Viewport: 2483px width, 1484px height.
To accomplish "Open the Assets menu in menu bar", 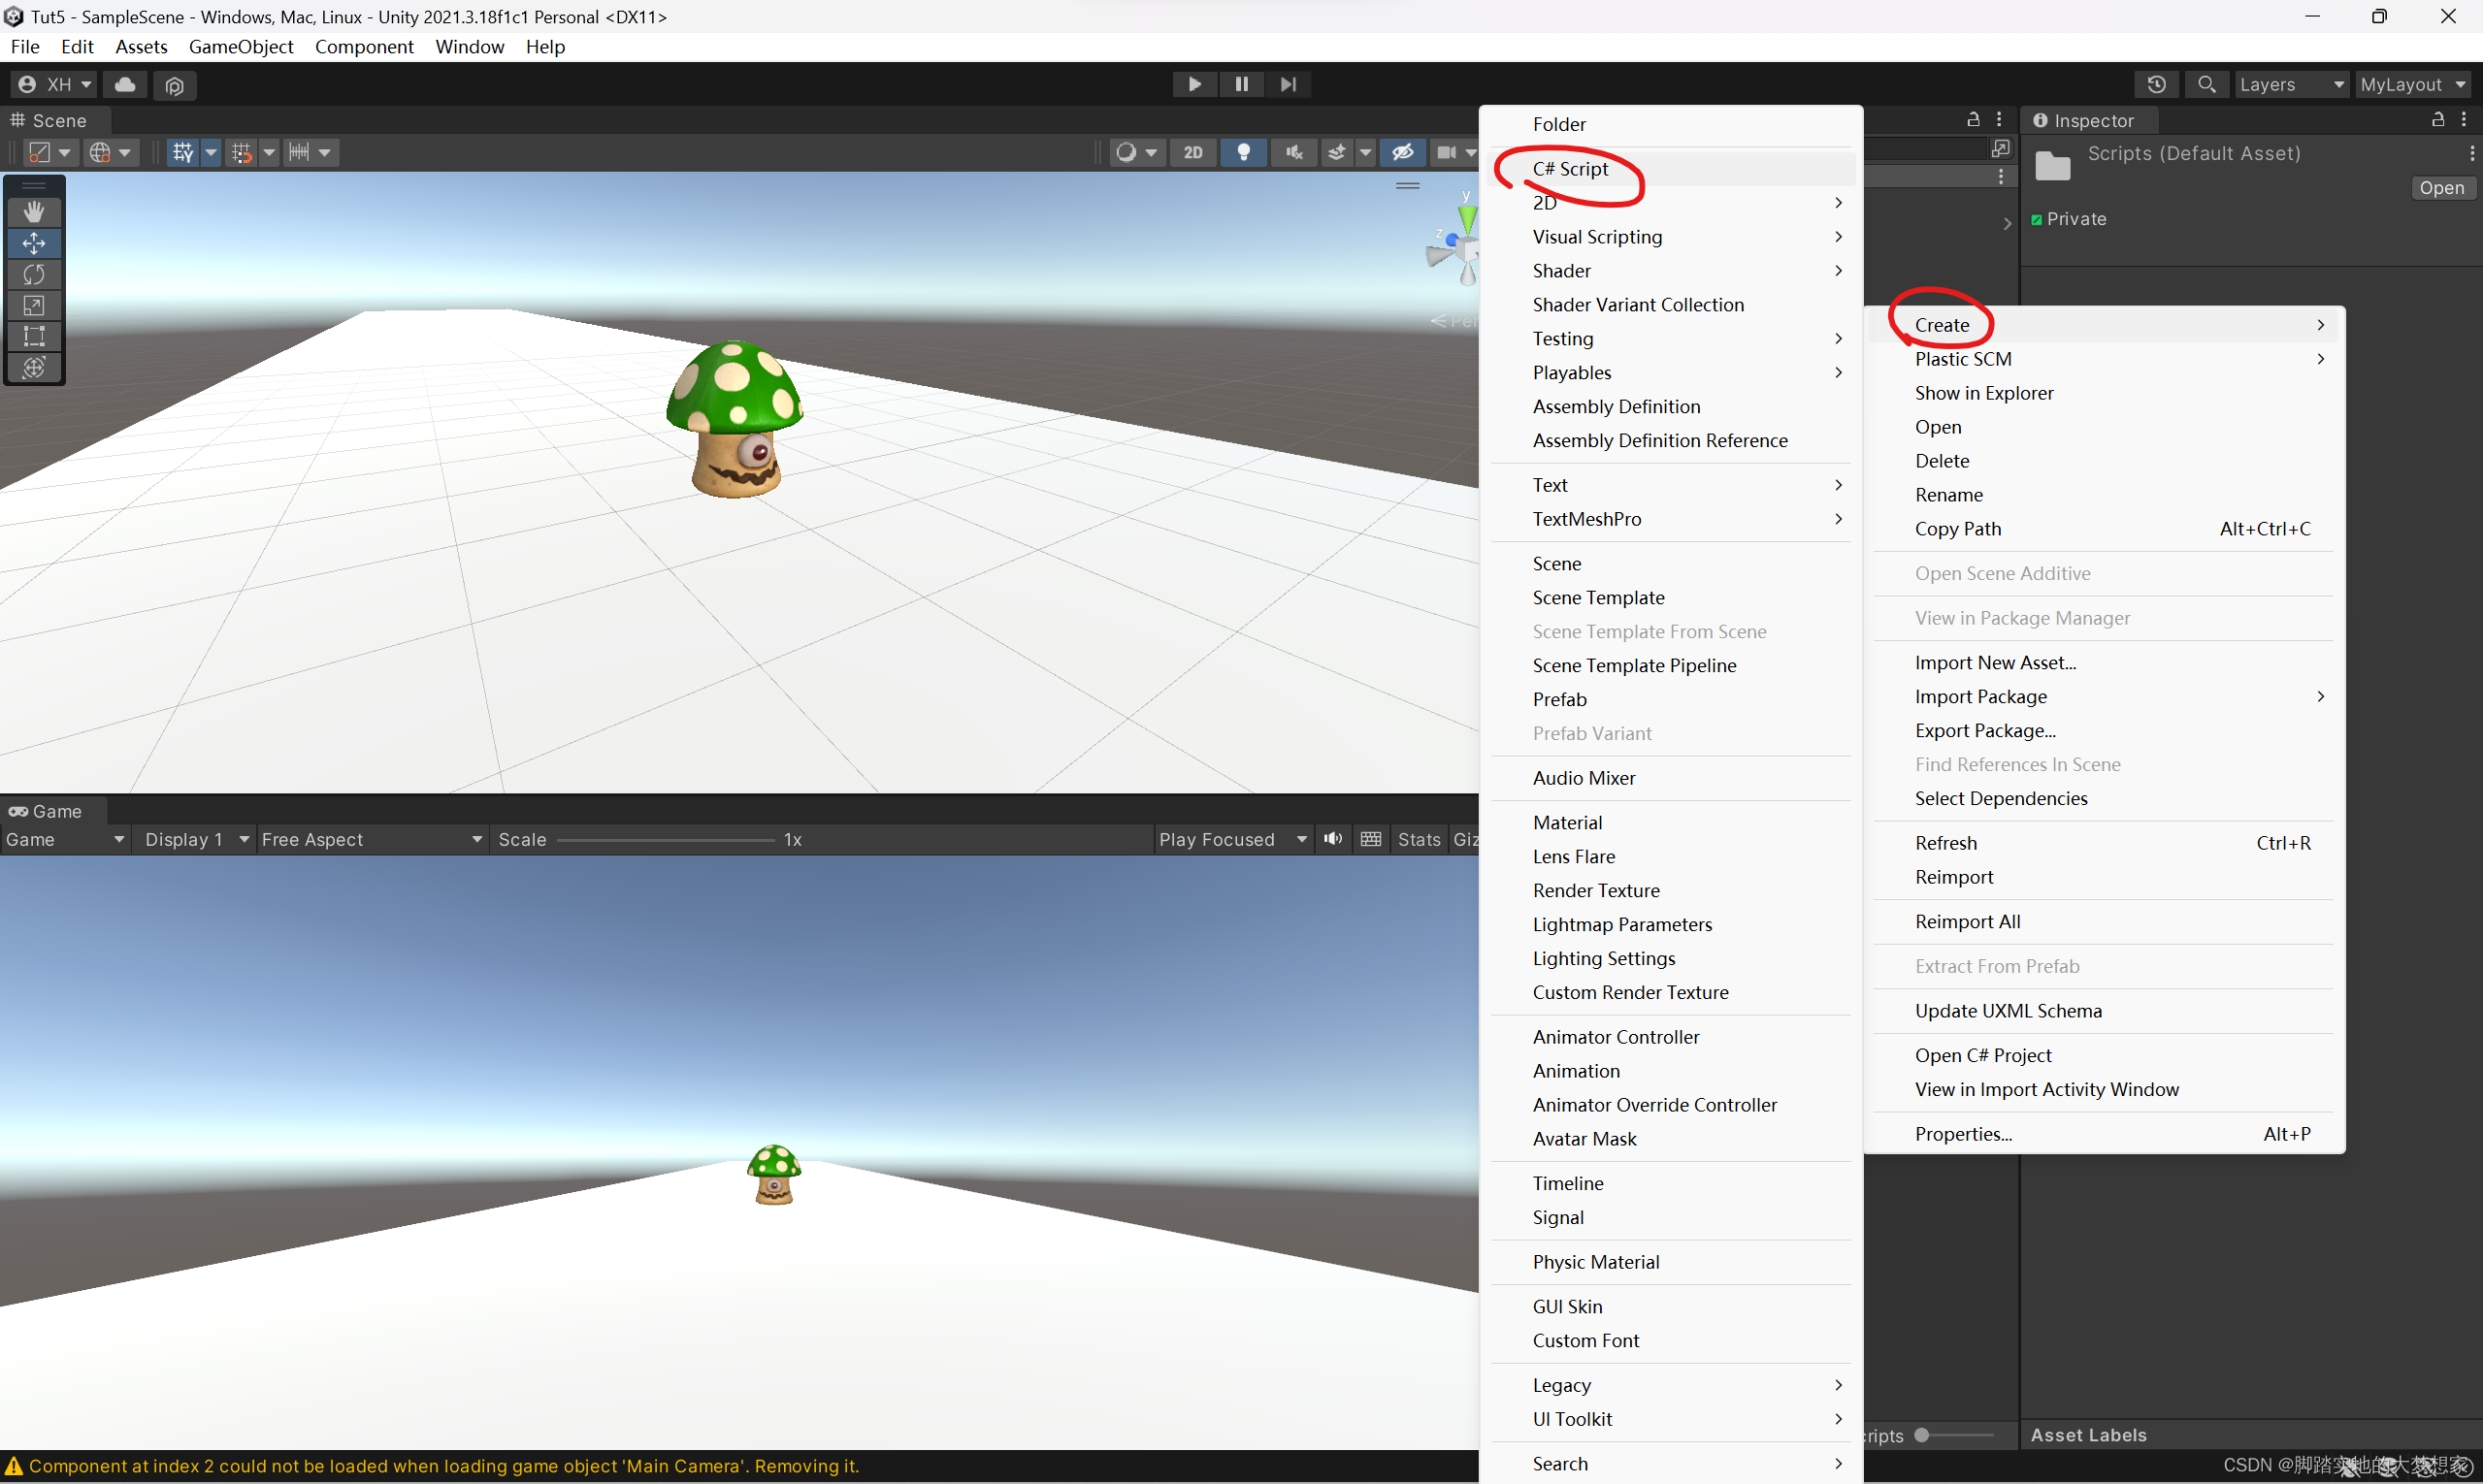I will [141, 47].
